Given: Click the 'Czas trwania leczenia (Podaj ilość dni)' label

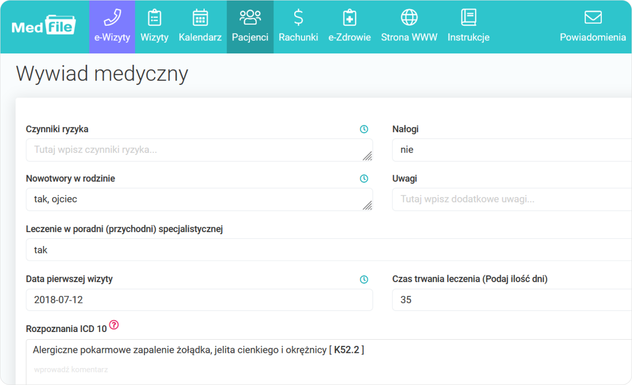Looking at the screenshot, I should click(469, 279).
